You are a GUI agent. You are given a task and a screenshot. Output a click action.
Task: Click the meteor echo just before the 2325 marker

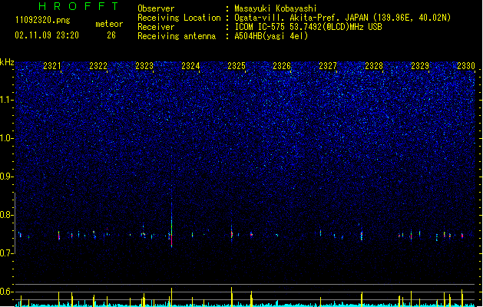pos(232,233)
